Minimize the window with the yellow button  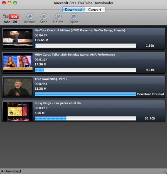[9, 3]
